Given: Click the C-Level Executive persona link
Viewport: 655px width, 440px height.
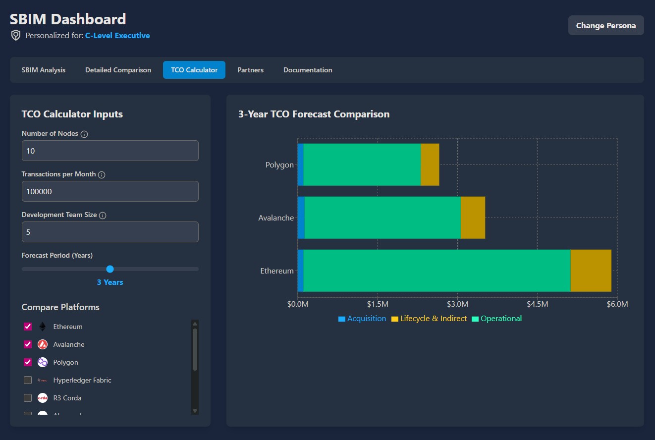Looking at the screenshot, I should [117, 36].
